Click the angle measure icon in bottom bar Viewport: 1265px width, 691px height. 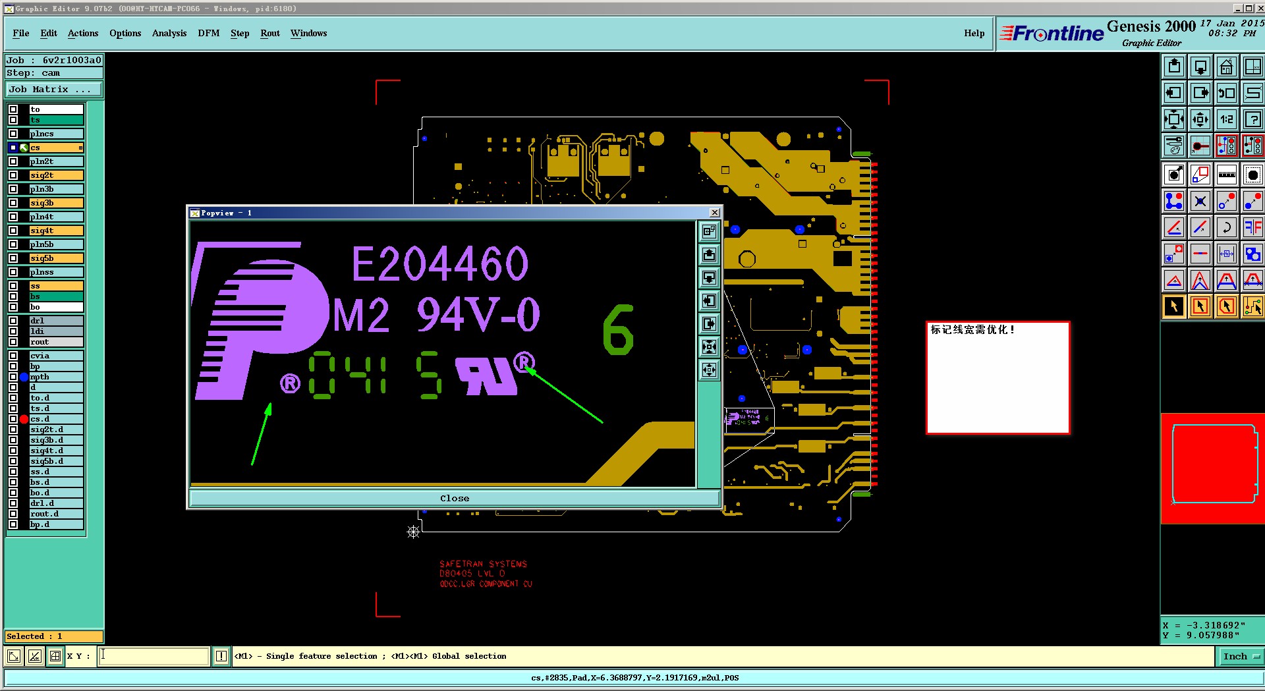coord(35,656)
